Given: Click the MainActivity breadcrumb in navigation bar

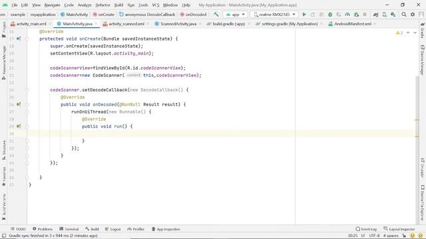Looking at the screenshot, I should (x=74, y=15).
